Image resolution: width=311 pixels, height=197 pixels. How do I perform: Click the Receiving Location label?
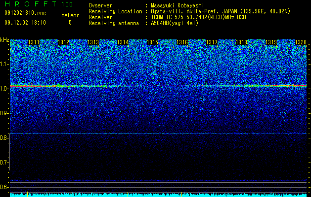click(x=115, y=11)
